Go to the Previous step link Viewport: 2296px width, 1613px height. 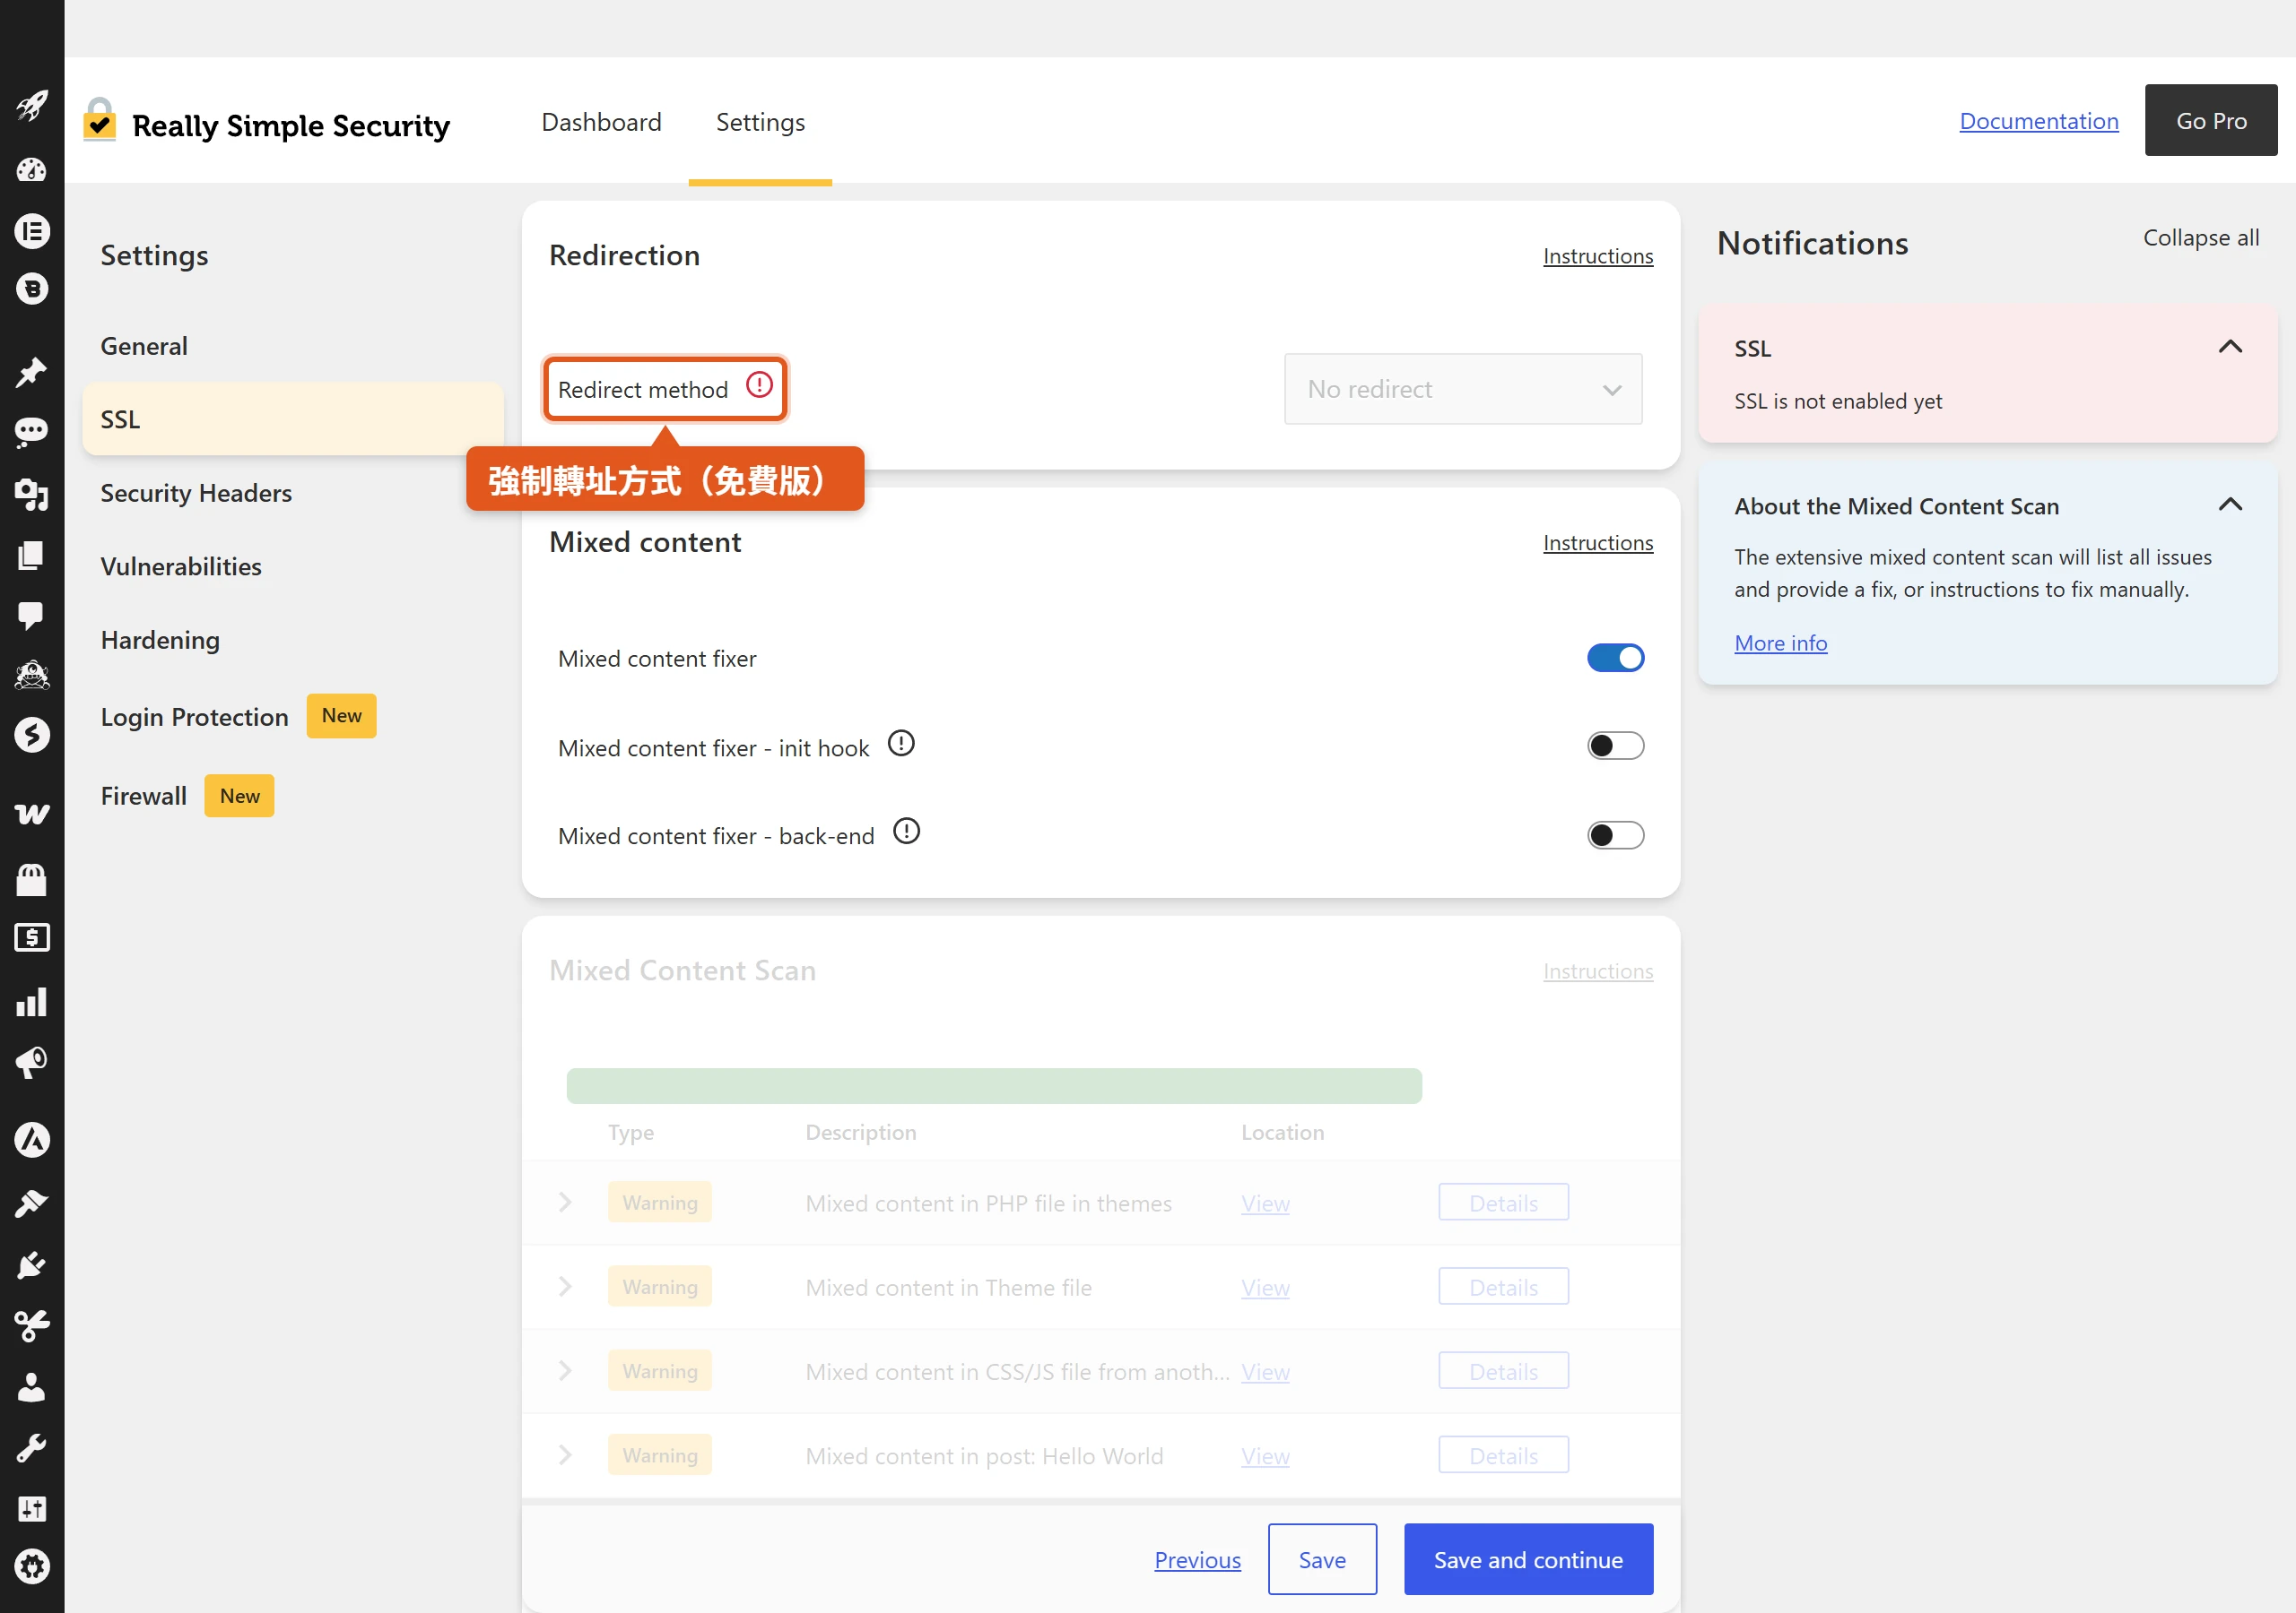1197,1559
